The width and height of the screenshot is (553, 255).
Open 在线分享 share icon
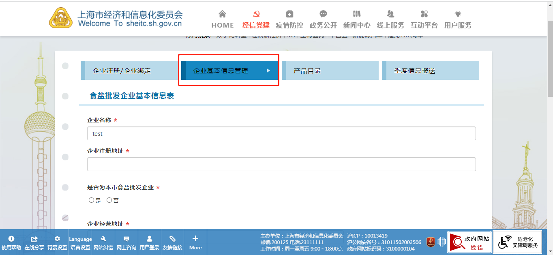tap(34, 239)
